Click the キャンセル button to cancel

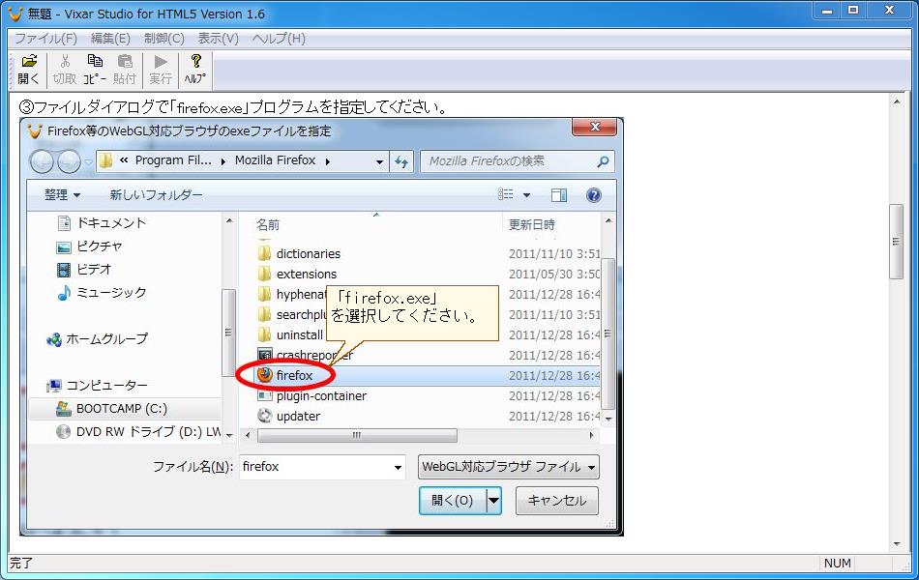click(x=556, y=501)
